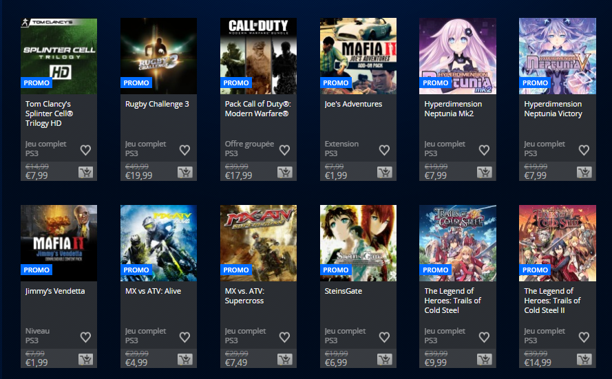Toggle wishlist heart for Rugby Challenge 3
Image resolution: width=612 pixels, height=379 pixels.
[x=184, y=150]
